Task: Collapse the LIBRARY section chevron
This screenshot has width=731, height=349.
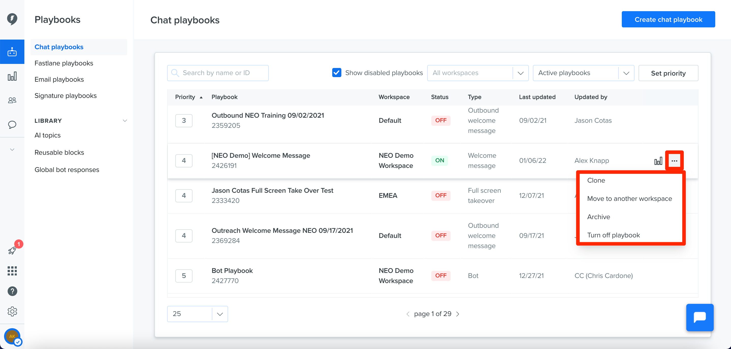Action: [124, 121]
